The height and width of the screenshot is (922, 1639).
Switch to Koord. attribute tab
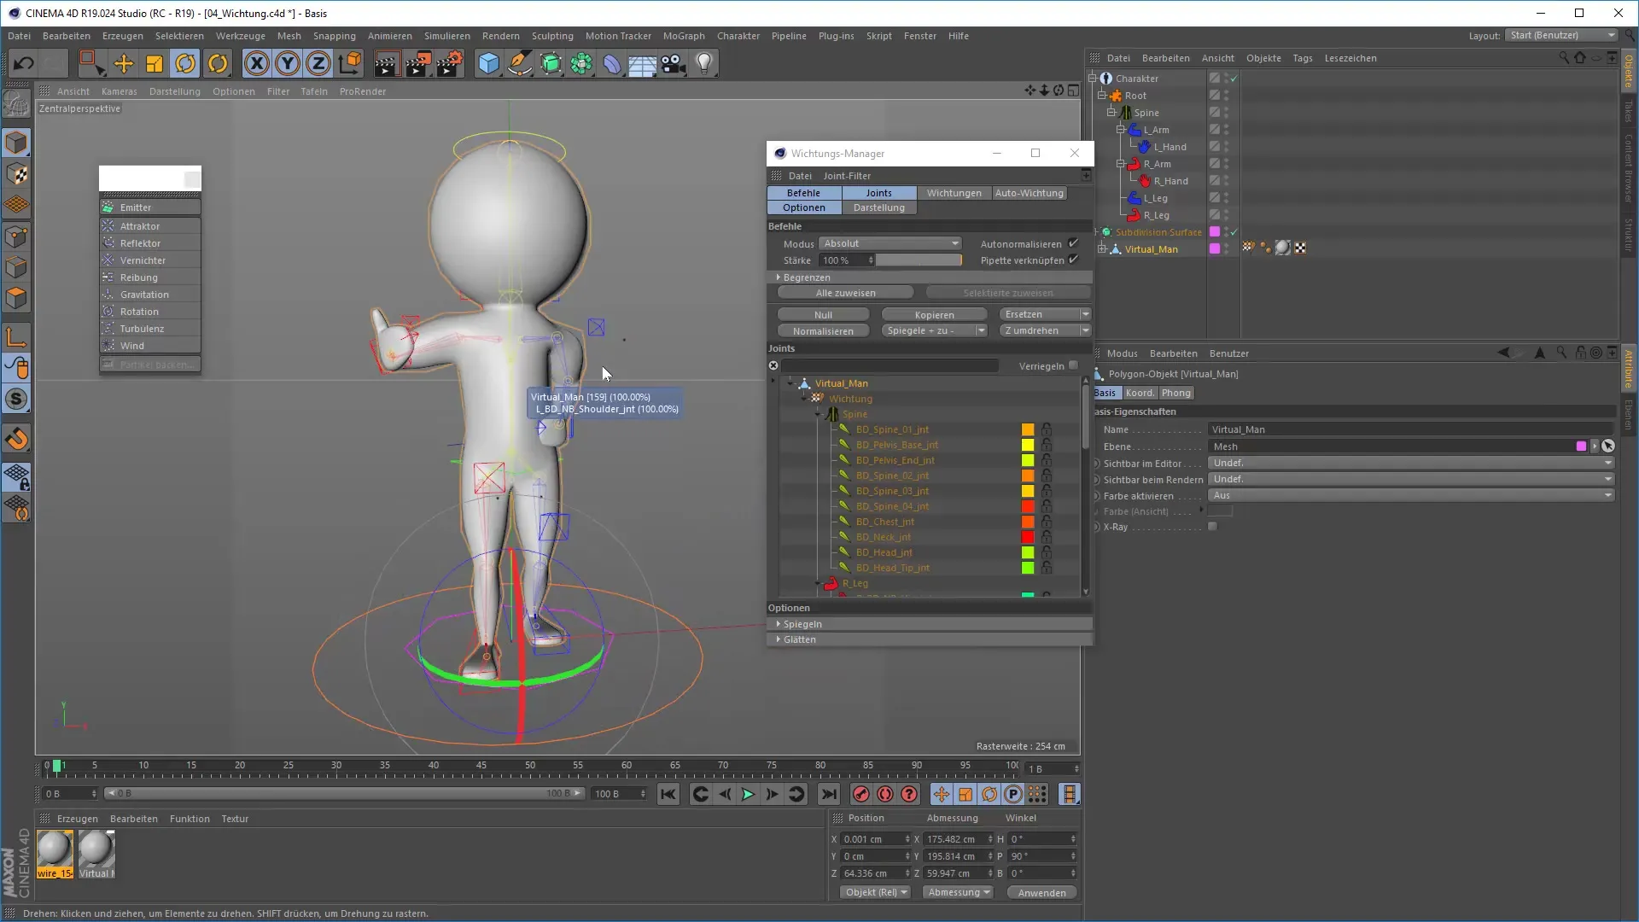(x=1139, y=393)
